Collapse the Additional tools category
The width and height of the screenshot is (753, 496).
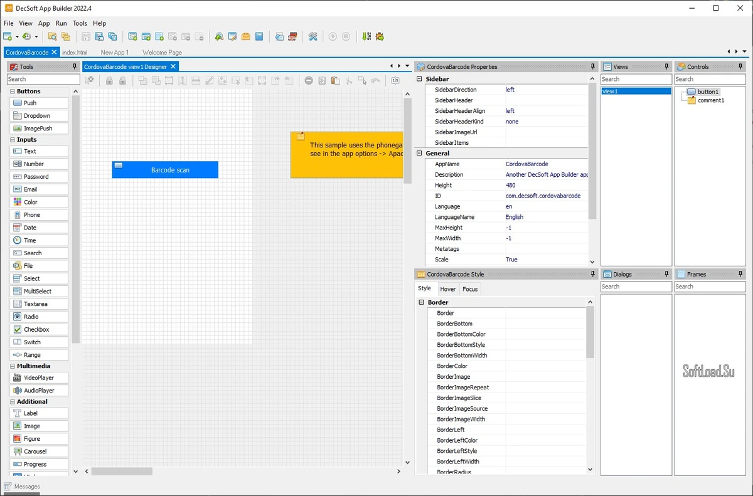(12, 402)
